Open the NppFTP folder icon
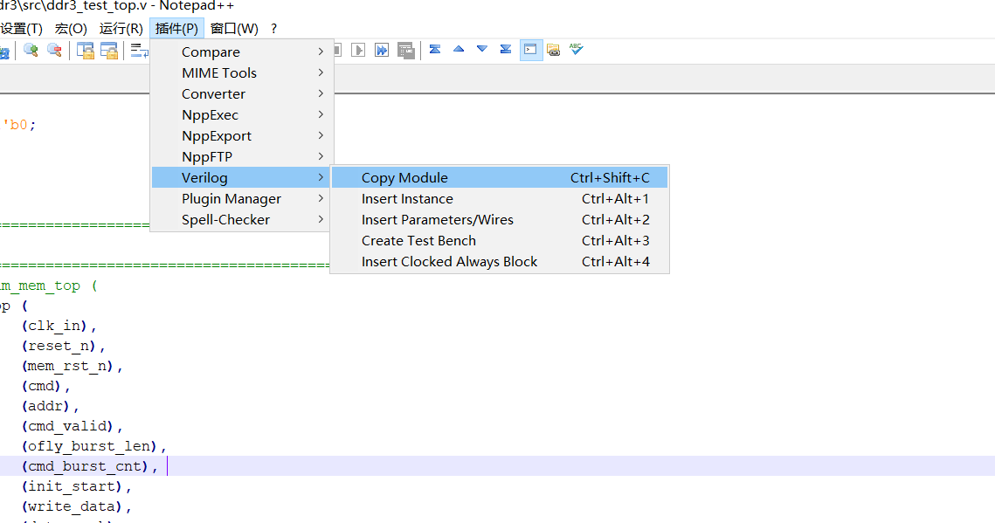 [553, 50]
